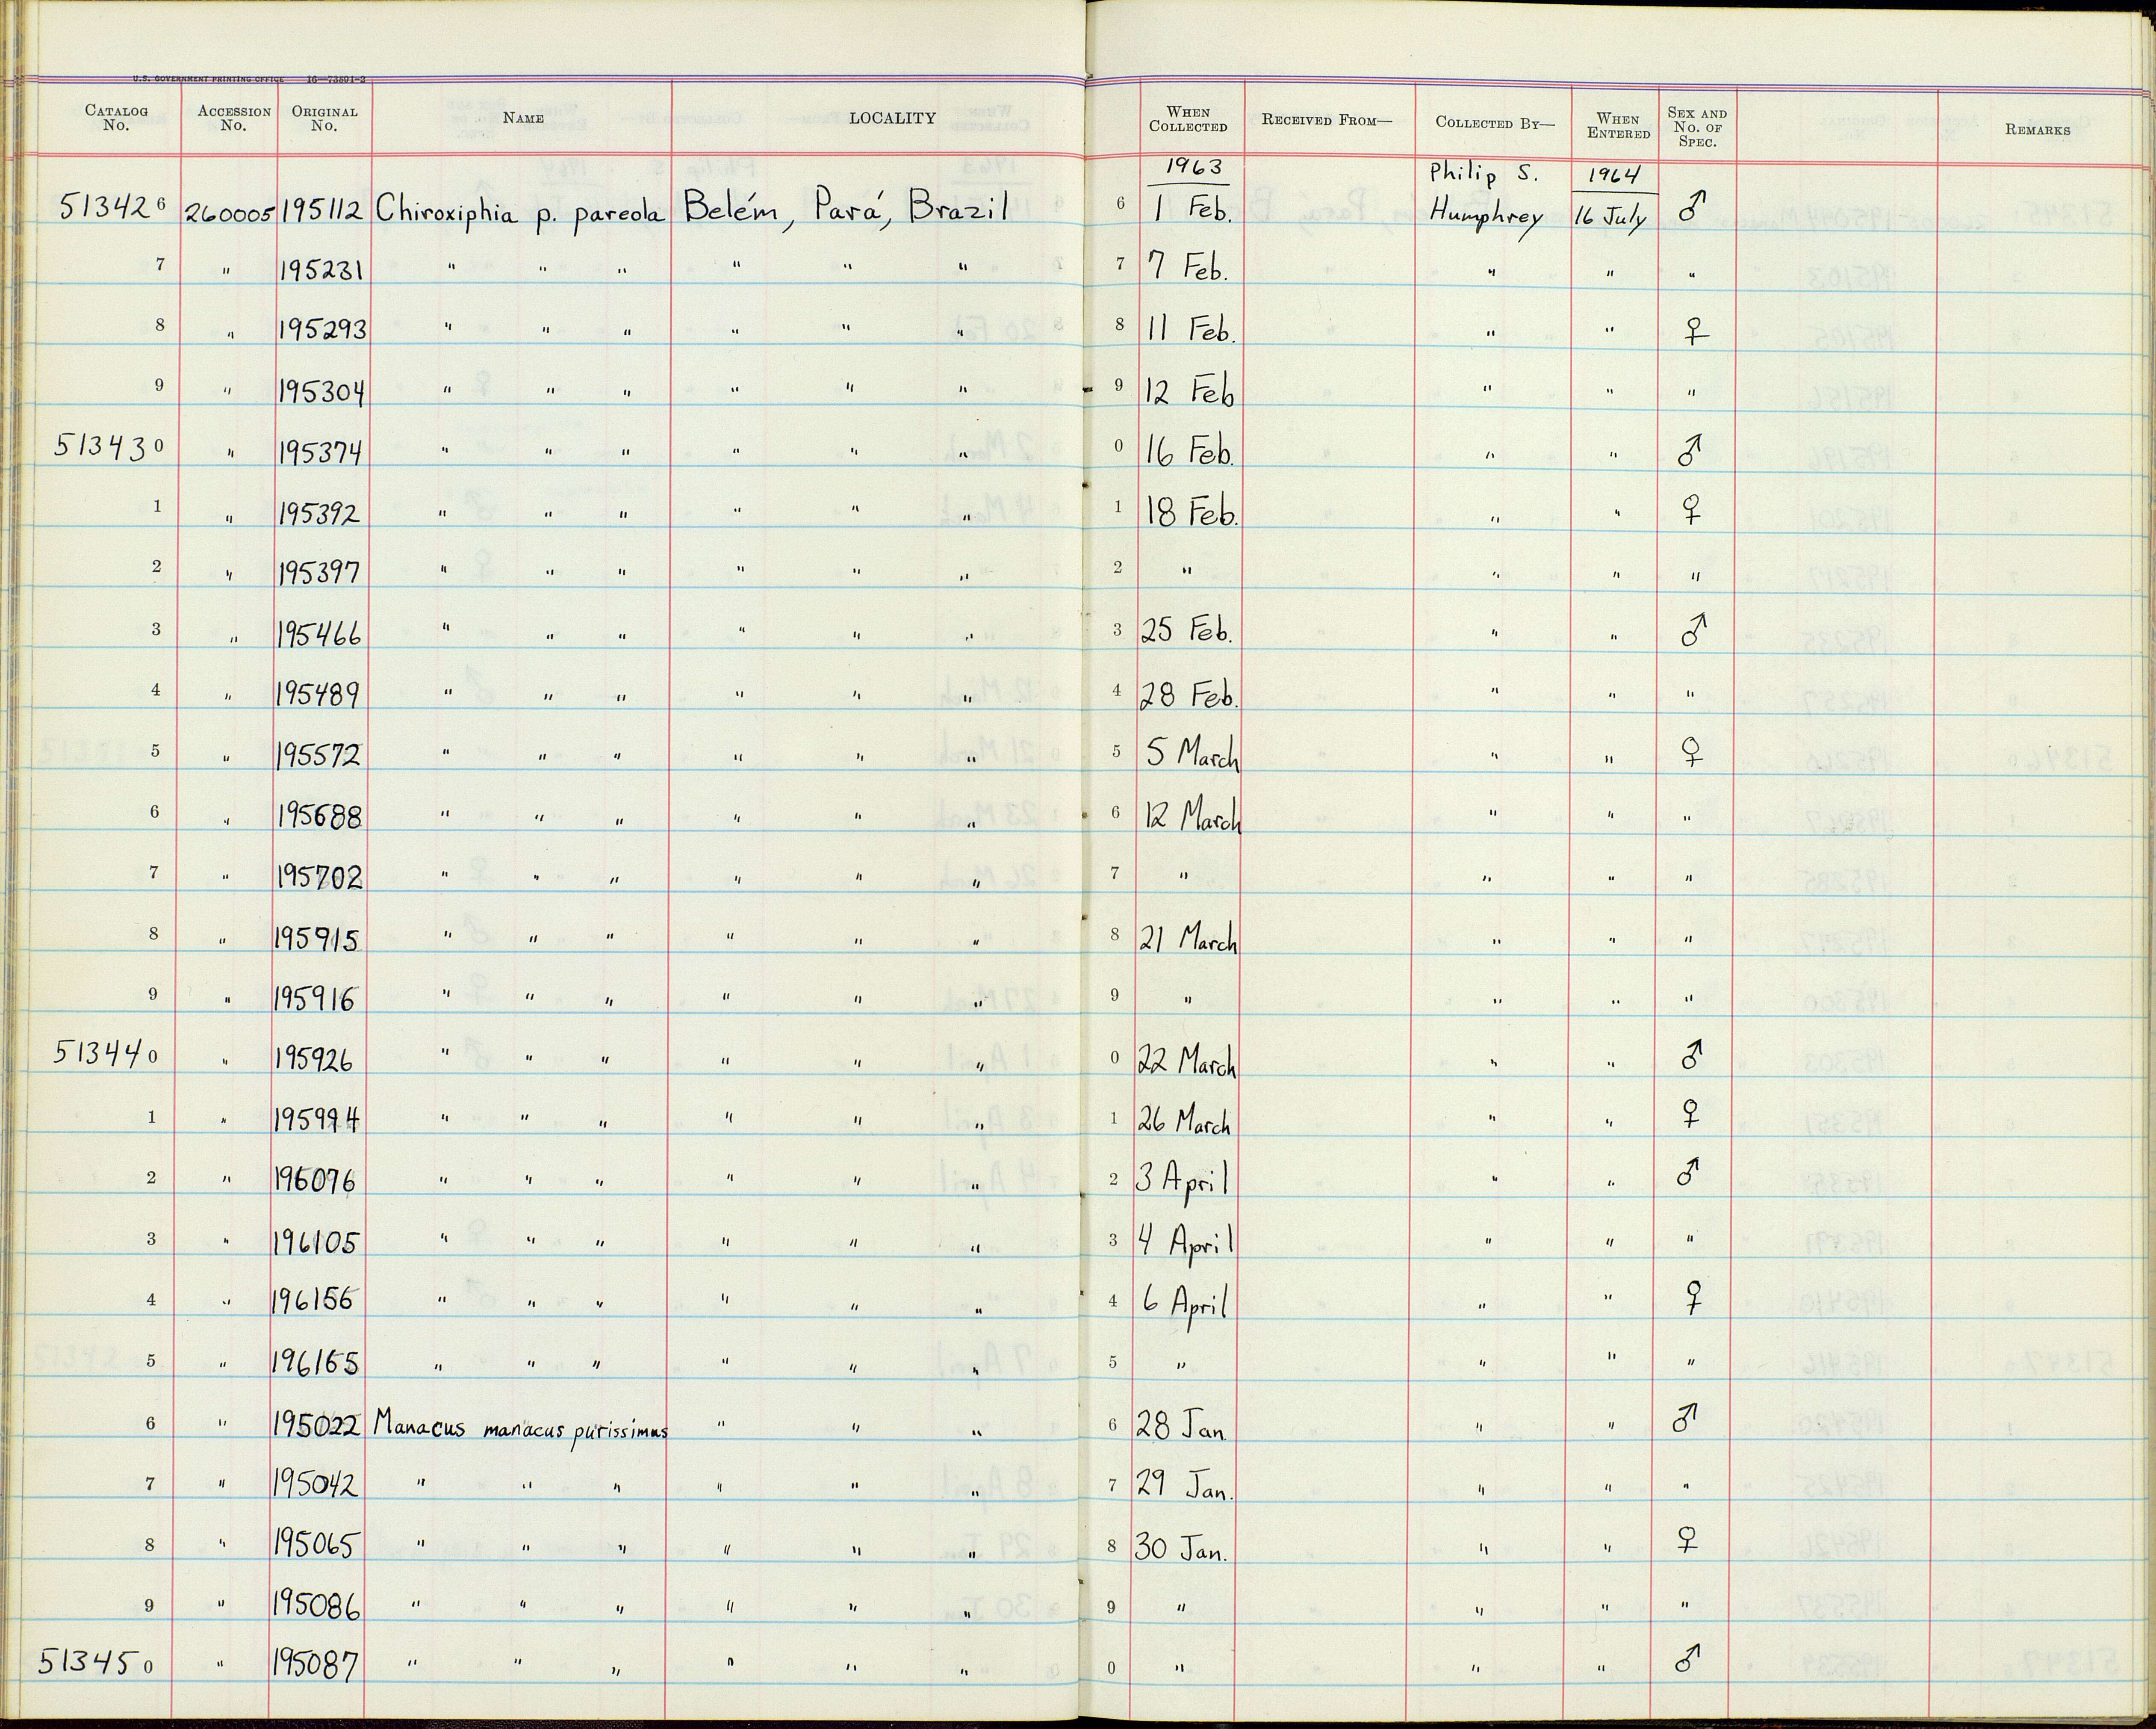2156x1729 pixels.
Task: Click collected date '22 March'
Action: [1187, 1061]
